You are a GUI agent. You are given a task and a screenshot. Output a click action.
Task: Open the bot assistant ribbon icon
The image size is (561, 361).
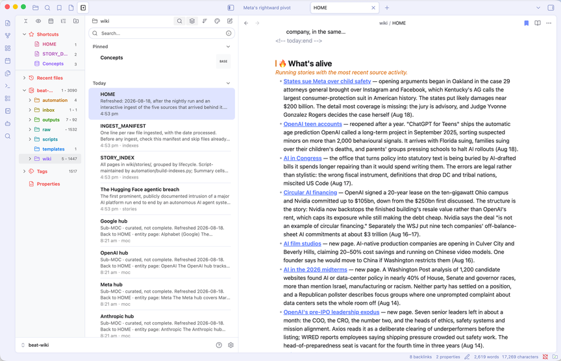[8, 123]
